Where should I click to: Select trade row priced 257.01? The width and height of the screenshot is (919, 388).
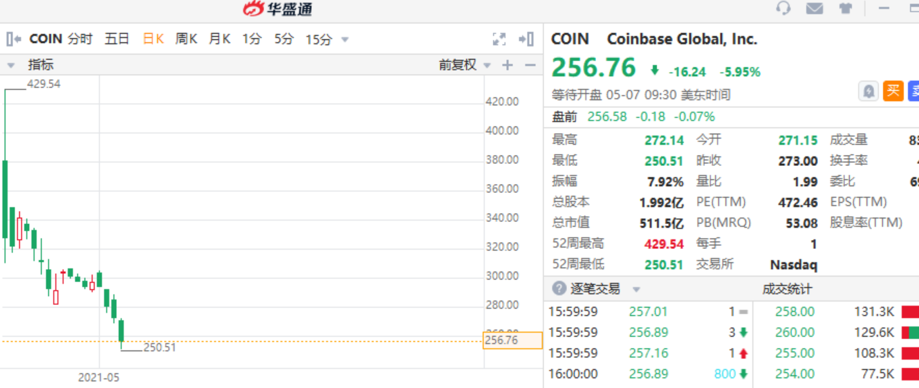coord(648,312)
